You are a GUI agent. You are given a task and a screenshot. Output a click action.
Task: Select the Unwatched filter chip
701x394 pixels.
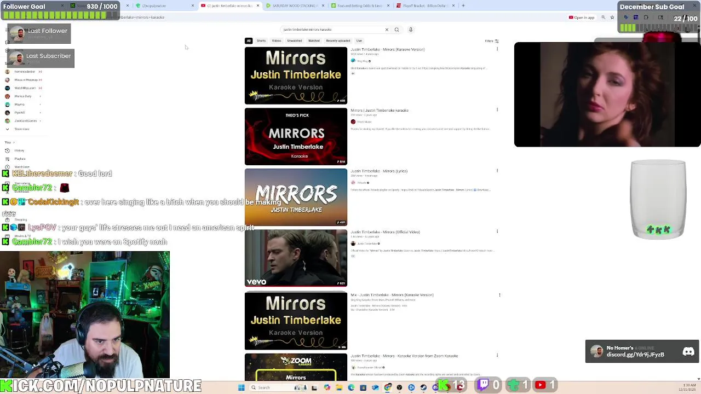(295, 40)
